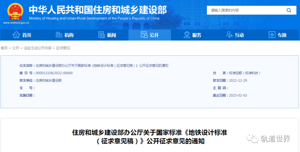Click the document name after 公文名称
This screenshot has width=300, height=152.
pyautogui.click(x=102, y=66)
